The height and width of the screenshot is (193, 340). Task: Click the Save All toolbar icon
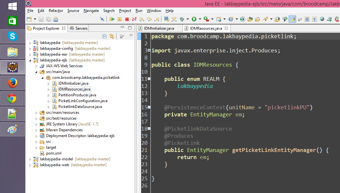click(x=48, y=19)
